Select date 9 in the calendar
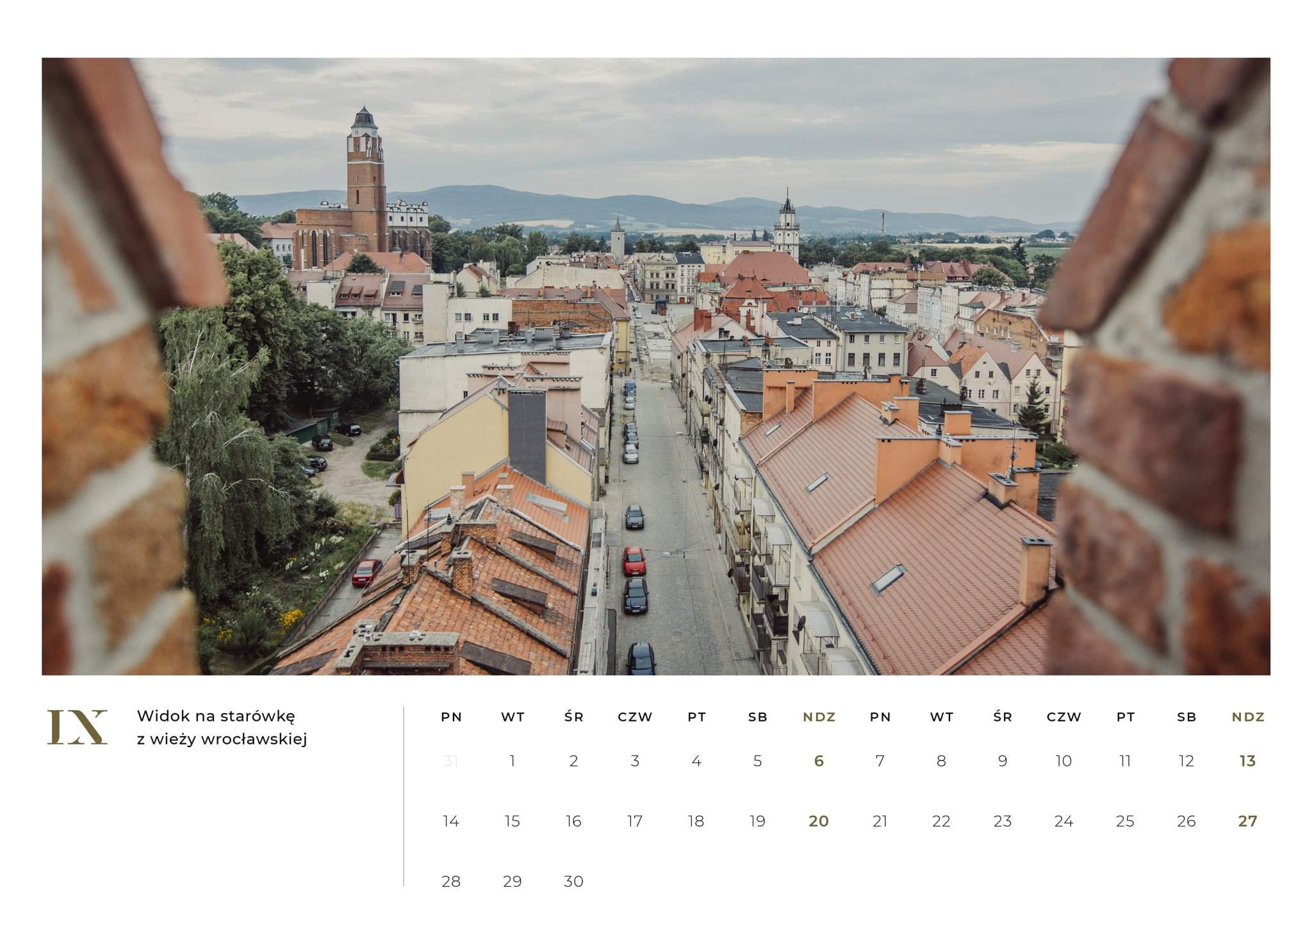The width and height of the screenshot is (1312, 927). point(1003,761)
